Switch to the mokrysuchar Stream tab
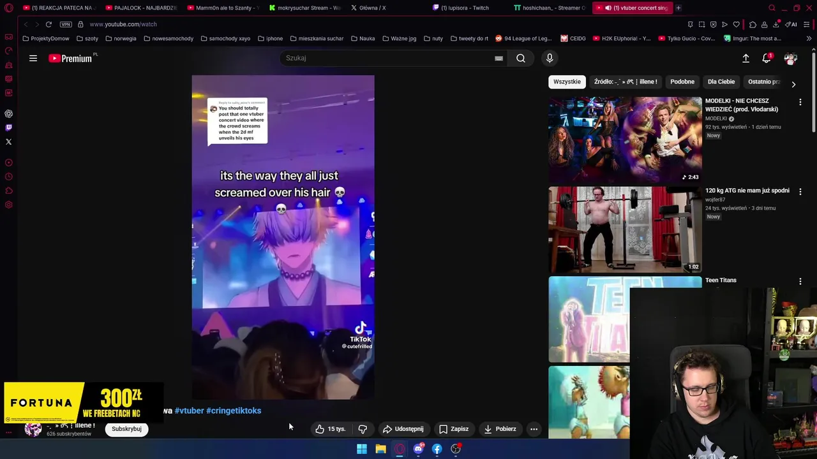Viewport: 817px width, 459px height. click(x=305, y=8)
